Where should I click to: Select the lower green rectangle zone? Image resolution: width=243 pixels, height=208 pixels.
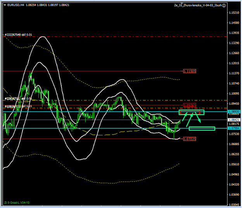(x=202, y=128)
